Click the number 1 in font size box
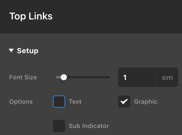Viewport: 182px width, 135px height. [x=125, y=77]
